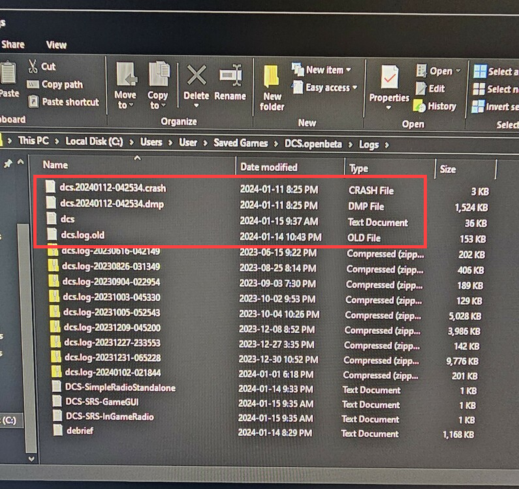Viewport: 519px width, 489px height.
Task: Click the zip icon of dcs.log-20230826-031349
Action: [54, 265]
